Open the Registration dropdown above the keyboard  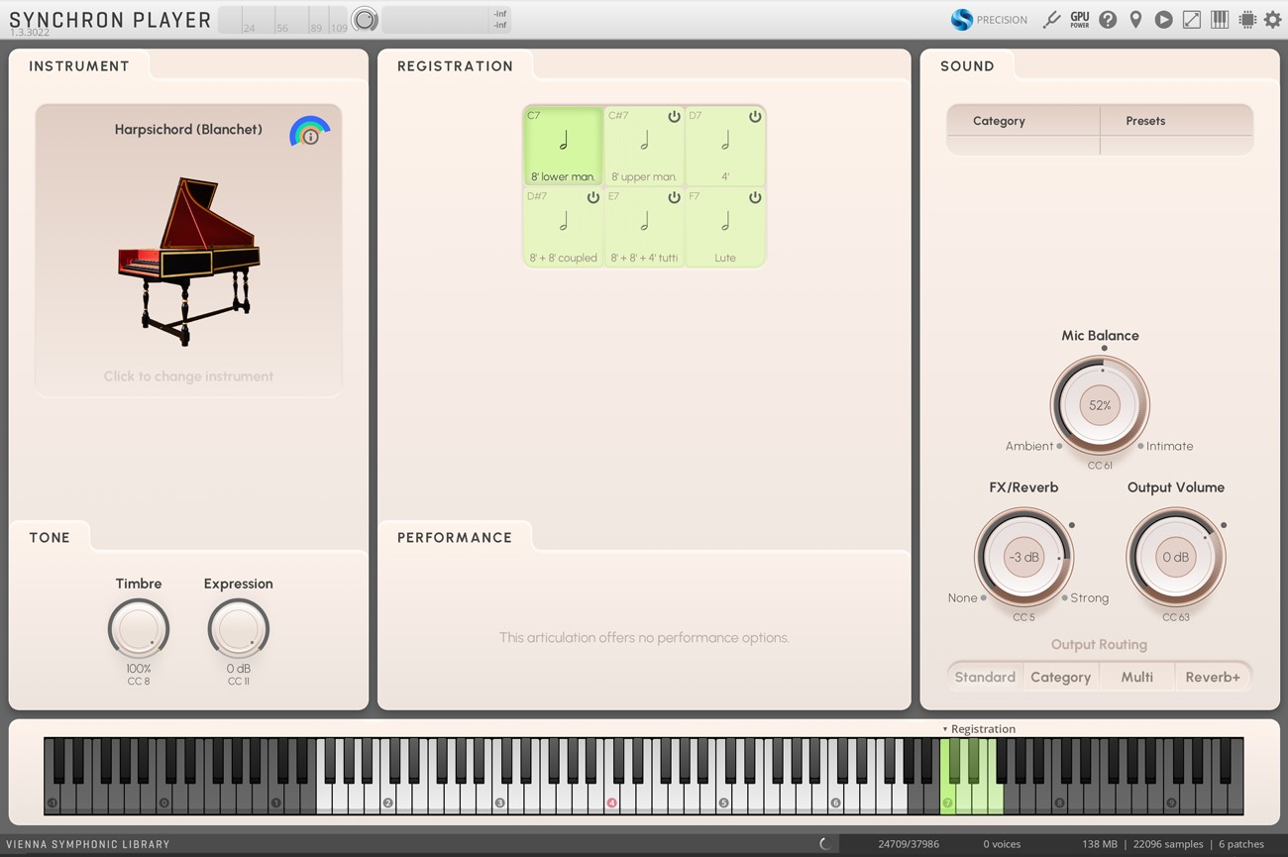[x=981, y=728]
